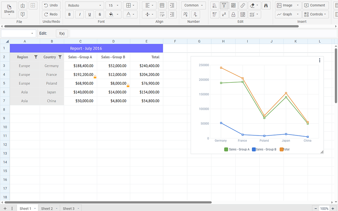Toggle bold formatting
The image size is (338, 211).
[69, 14]
